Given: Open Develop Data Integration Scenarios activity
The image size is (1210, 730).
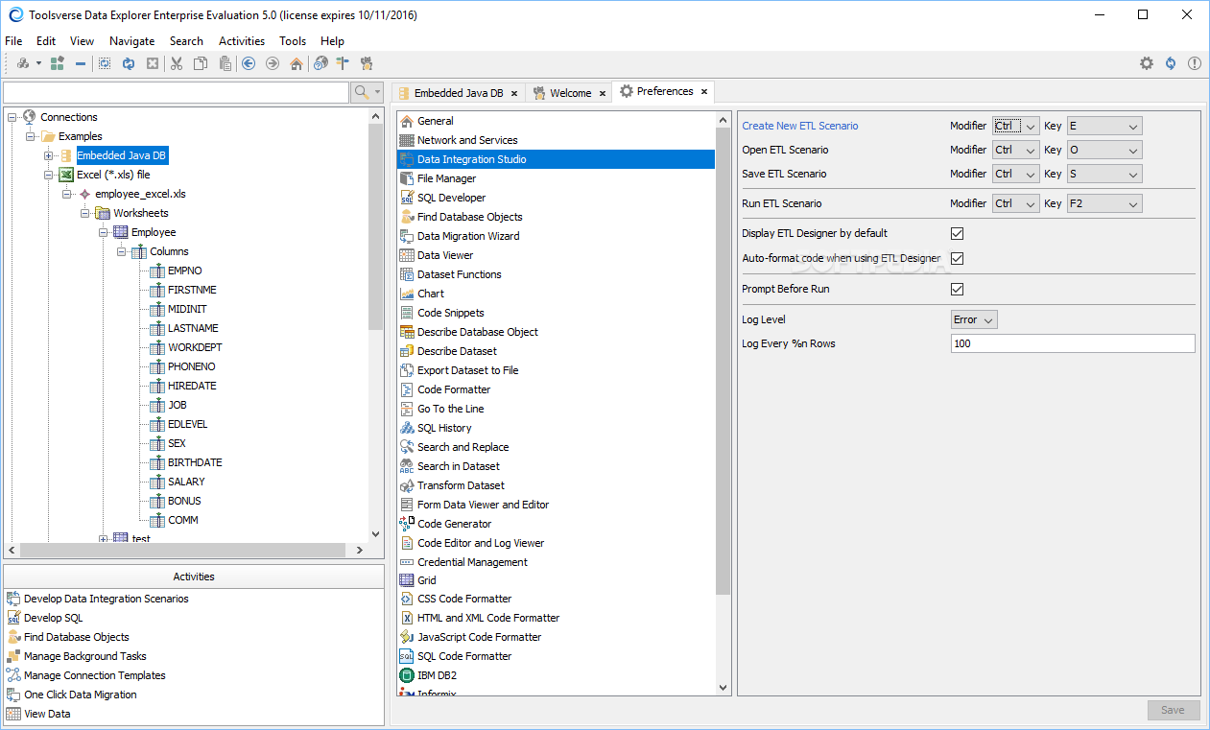Looking at the screenshot, I should click(x=97, y=599).
